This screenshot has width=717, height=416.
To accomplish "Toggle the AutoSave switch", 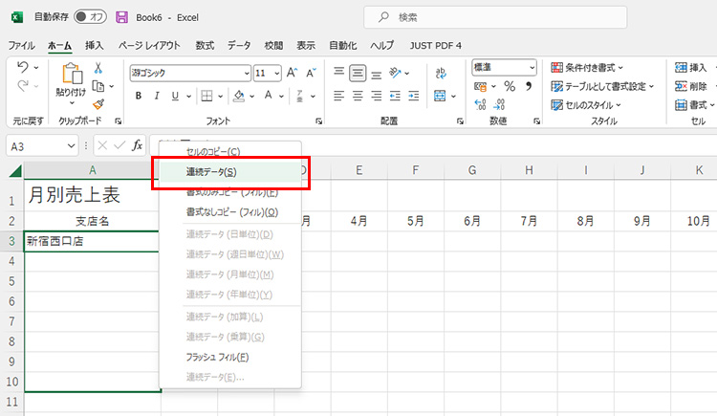I will pyautogui.click(x=91, y=17).
